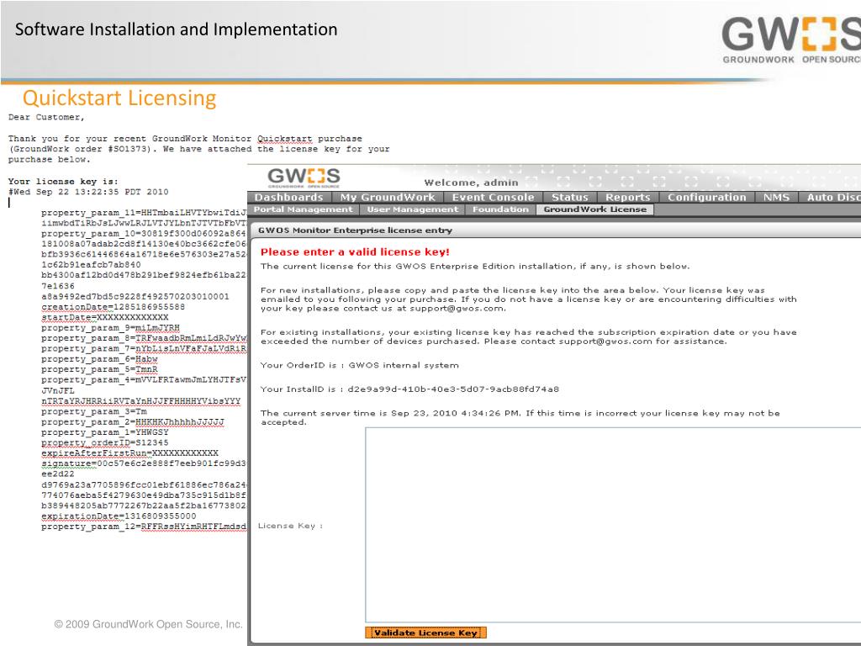Click inside the License Key text area
Image resolution: width=861 pixels, height=646 pixels.
pos(613,525)
